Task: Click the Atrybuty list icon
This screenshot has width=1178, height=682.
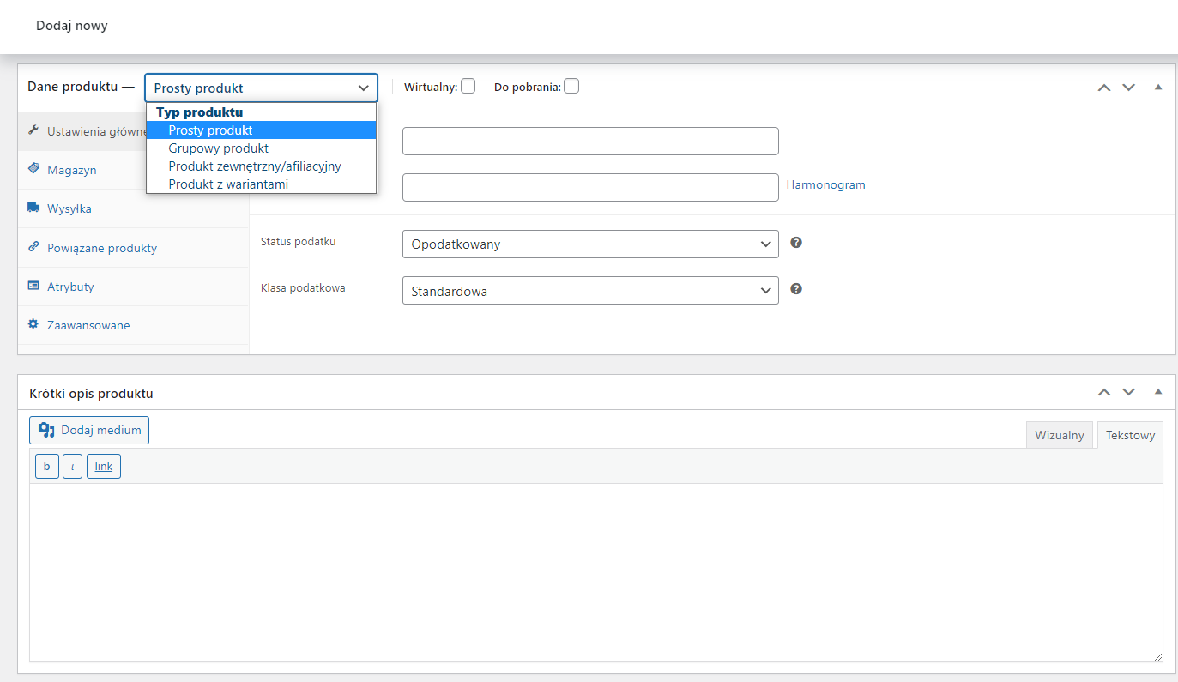Action: [x=33, y=286]
